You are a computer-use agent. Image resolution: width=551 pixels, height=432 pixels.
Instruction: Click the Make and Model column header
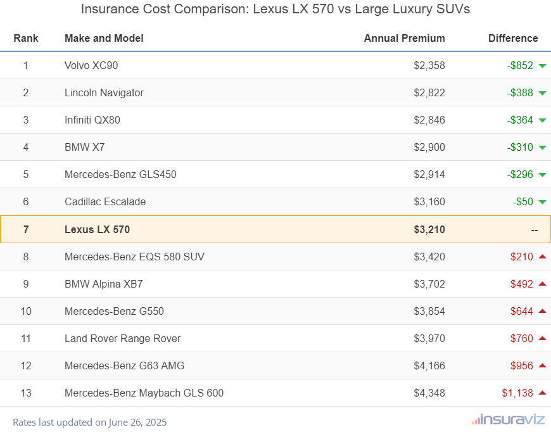[x=104, y=38]
